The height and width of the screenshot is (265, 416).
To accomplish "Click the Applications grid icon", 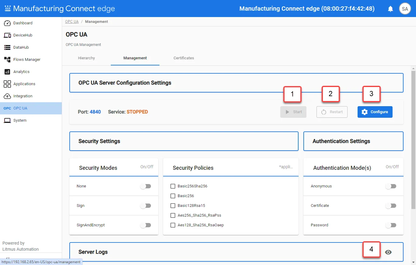I will tap(7, 84).
